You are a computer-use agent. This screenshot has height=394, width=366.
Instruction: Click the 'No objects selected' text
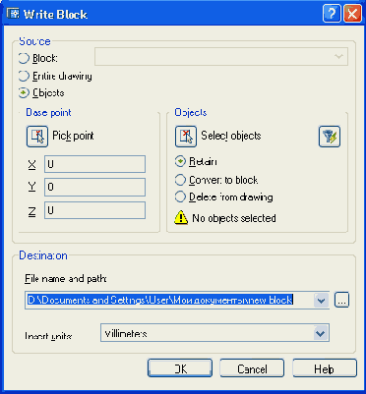[234, 218]
